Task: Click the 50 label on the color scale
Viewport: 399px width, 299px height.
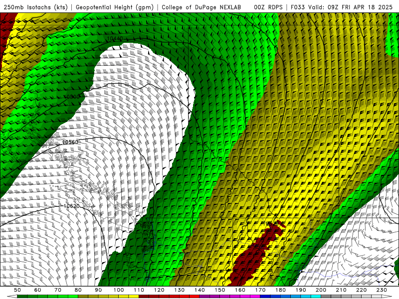Action: pos(17,290)
